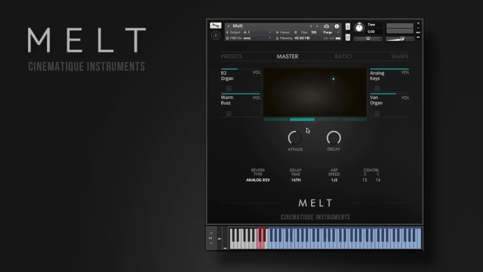The image size is (483, 272).
Task: Toggle the A button under Warm Buzz
Action: [229, 114]
